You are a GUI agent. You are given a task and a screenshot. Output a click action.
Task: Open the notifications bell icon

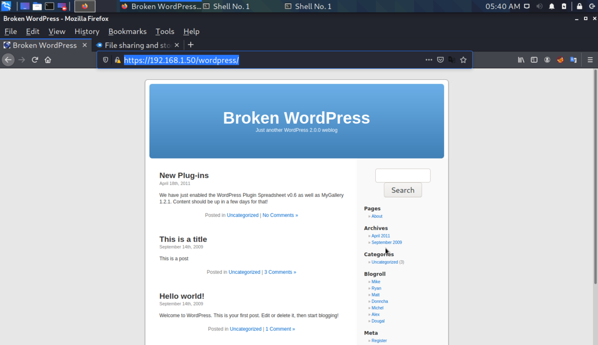coord(552,6)
